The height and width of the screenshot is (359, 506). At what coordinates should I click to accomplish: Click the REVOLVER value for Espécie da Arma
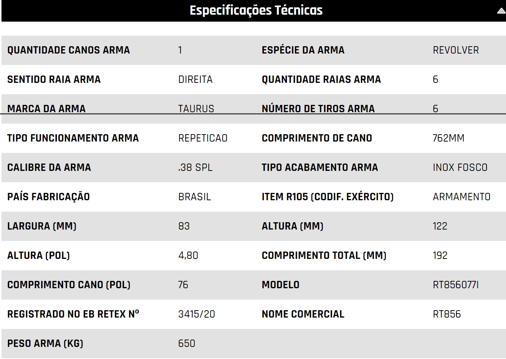pyautogui.click(x=456, y=50)
